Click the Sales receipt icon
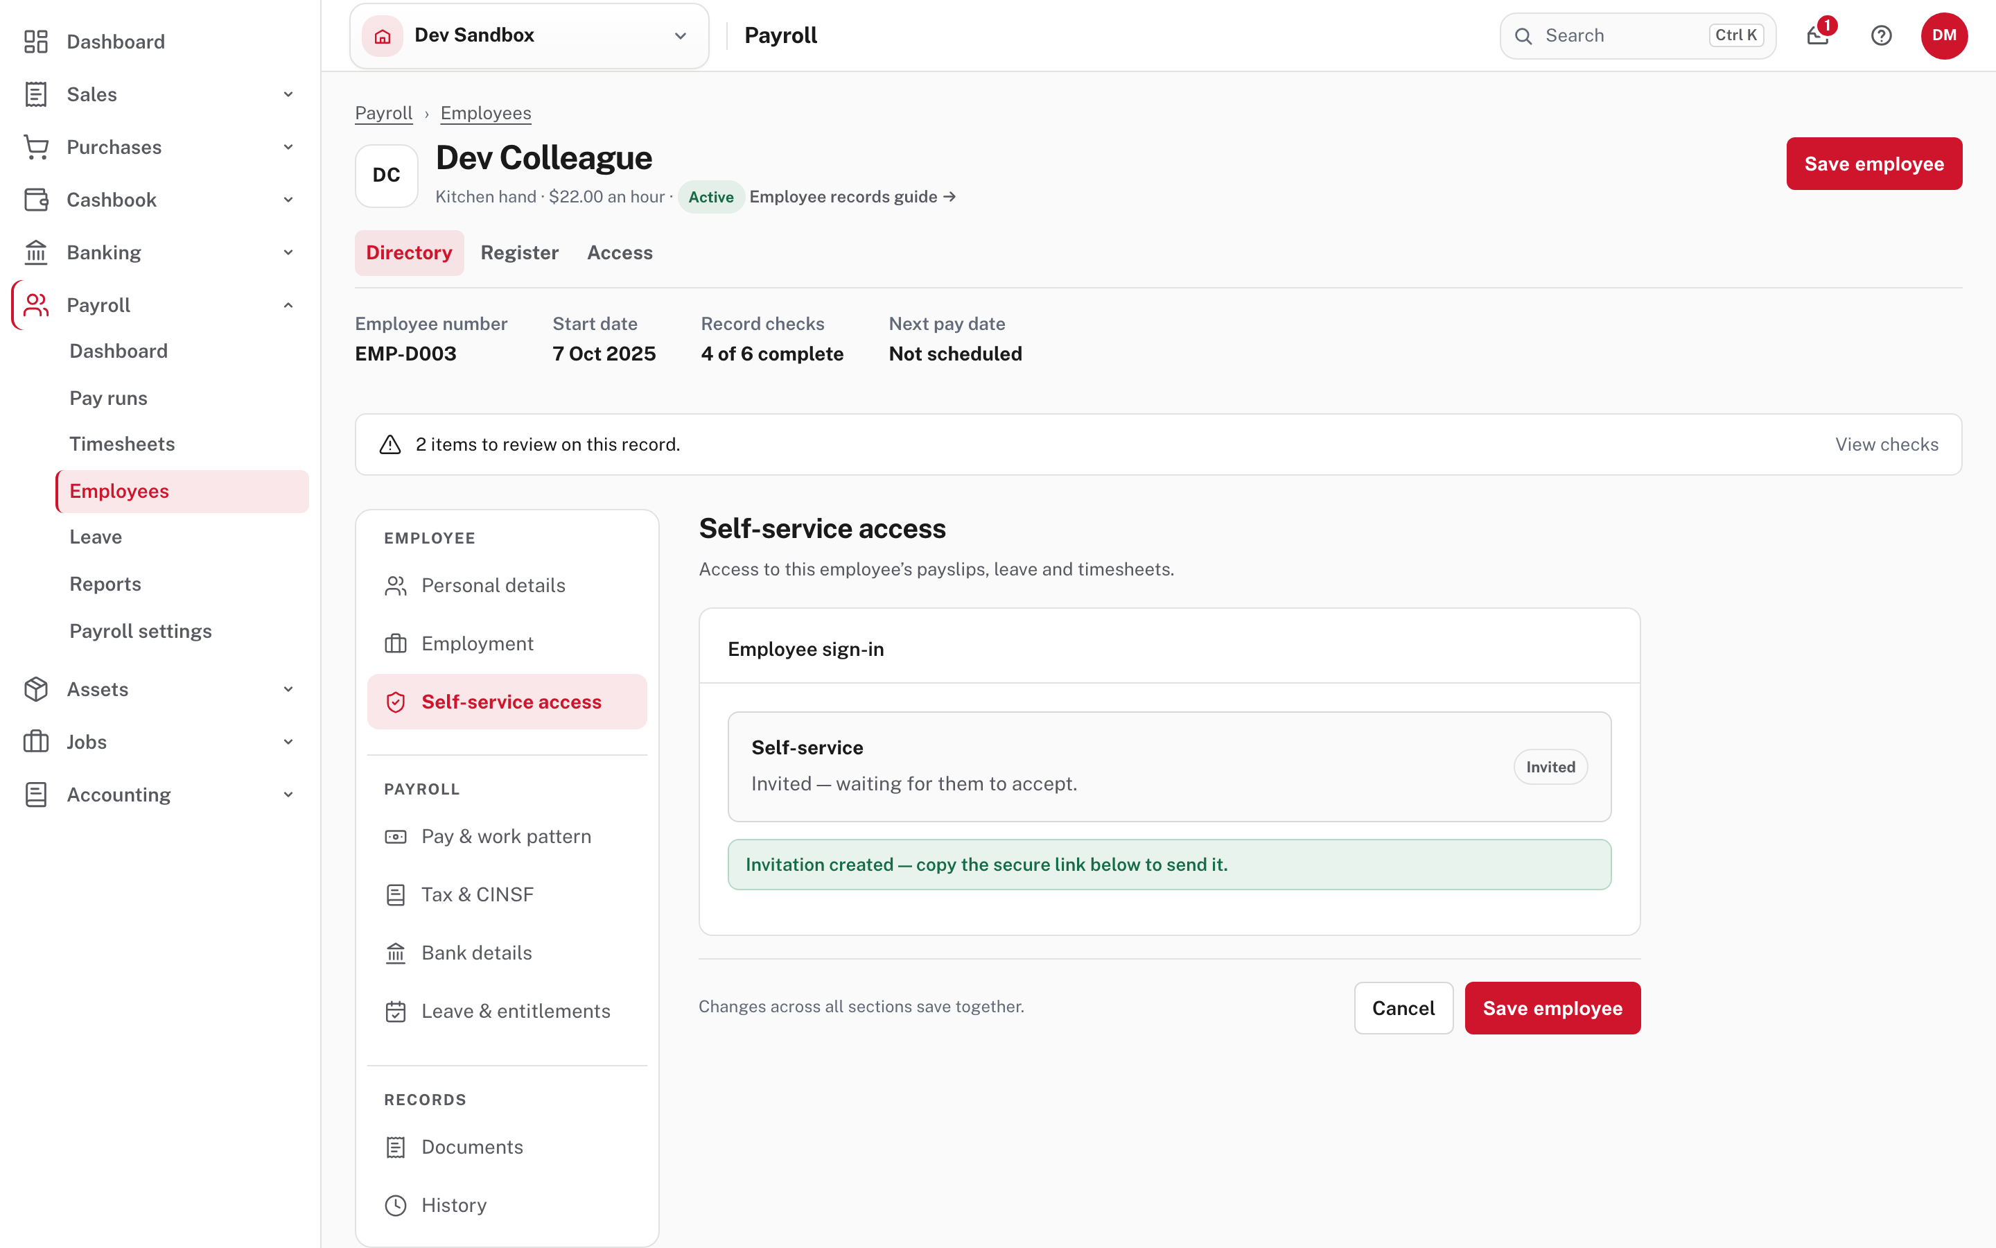Screen dimensions: 1996x1248 click(35, 94)
